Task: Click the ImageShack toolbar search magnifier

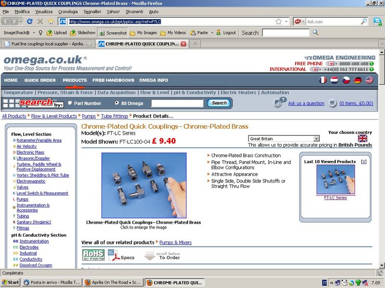Action: point(316,33)
